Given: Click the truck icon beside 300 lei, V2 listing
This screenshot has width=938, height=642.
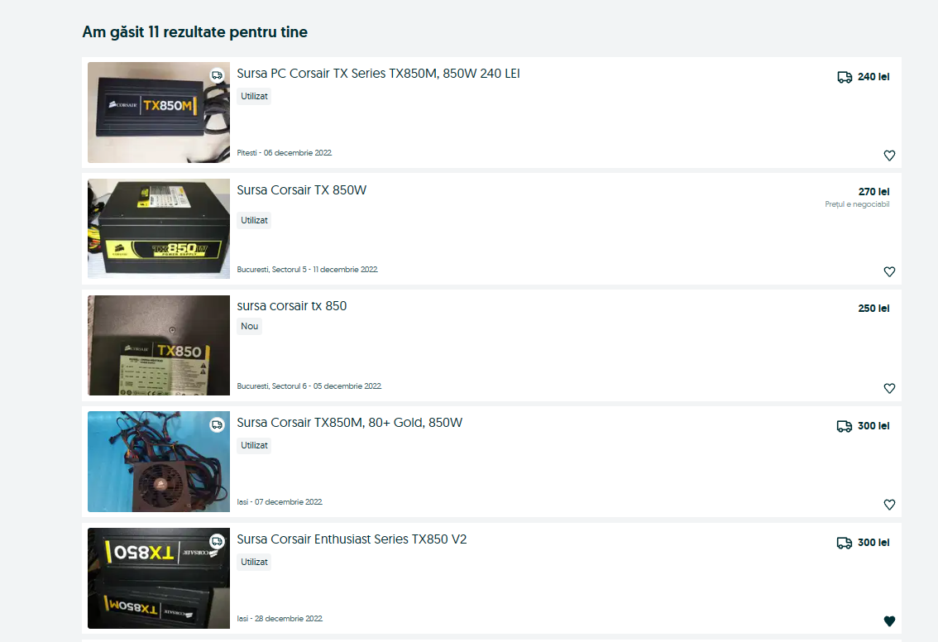Looking at the screenshot, I should tap(845, 543).
